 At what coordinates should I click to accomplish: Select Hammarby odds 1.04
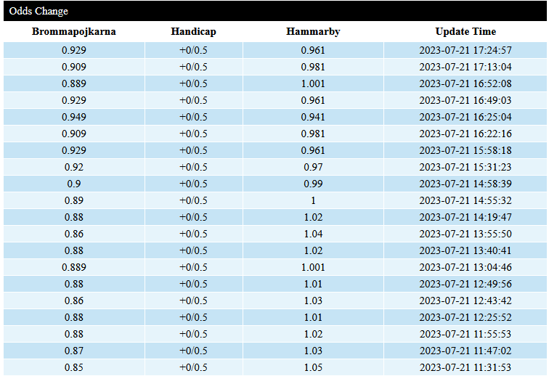[x=313, y=234]
